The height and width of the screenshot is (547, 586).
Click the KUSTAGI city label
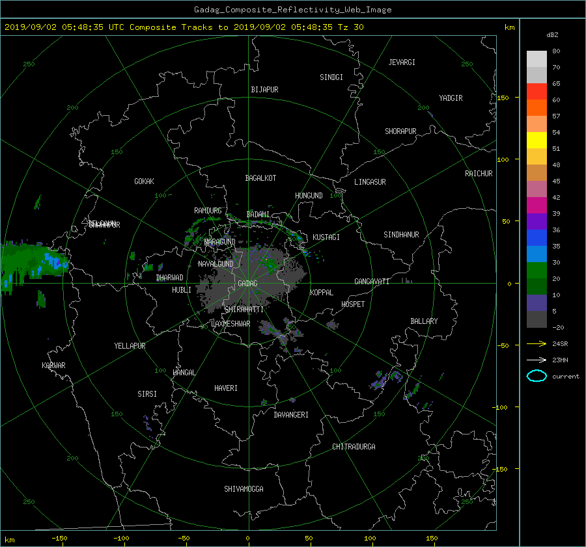326,237
